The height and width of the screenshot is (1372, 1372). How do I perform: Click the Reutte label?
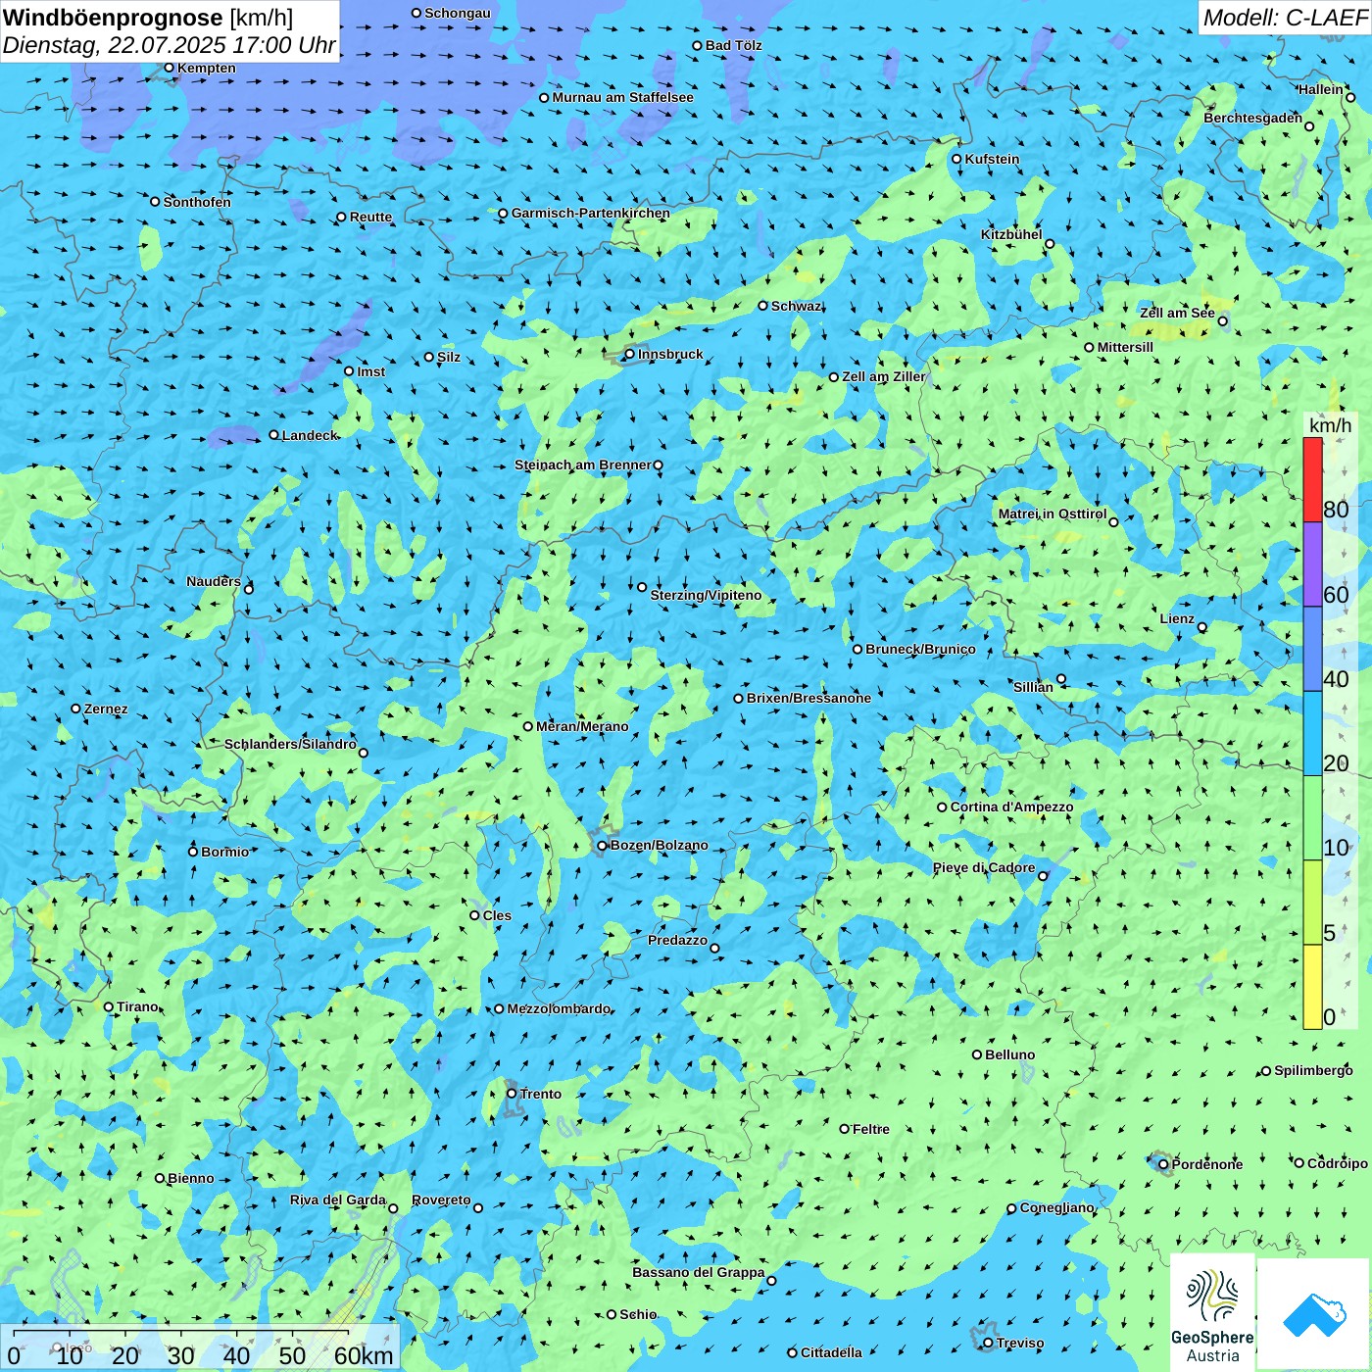tap(371, 217)
